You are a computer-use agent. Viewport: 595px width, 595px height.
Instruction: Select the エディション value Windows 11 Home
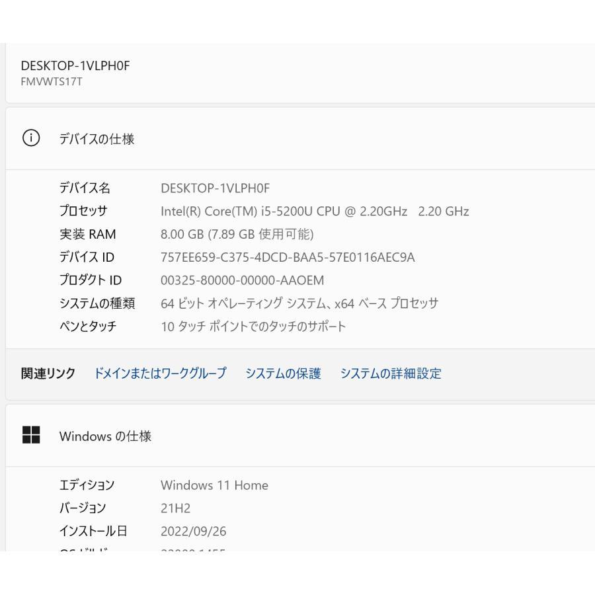pyautogui.click(x=214, y=485)
